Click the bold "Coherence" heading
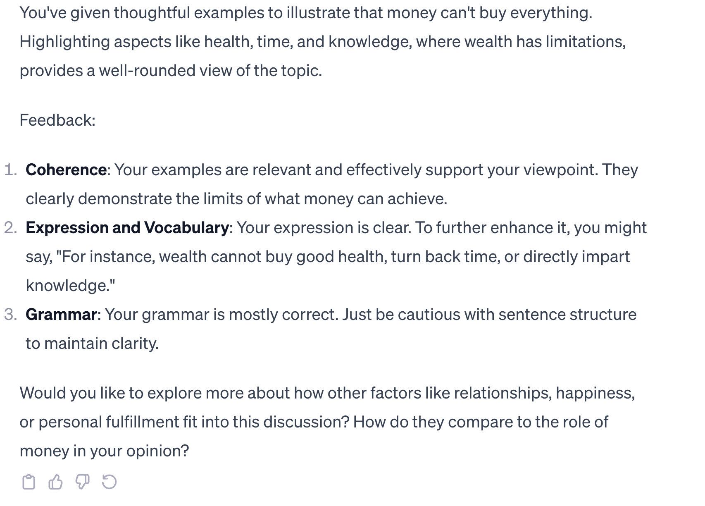This screenshot has width=705, height=506. [66, 170]
